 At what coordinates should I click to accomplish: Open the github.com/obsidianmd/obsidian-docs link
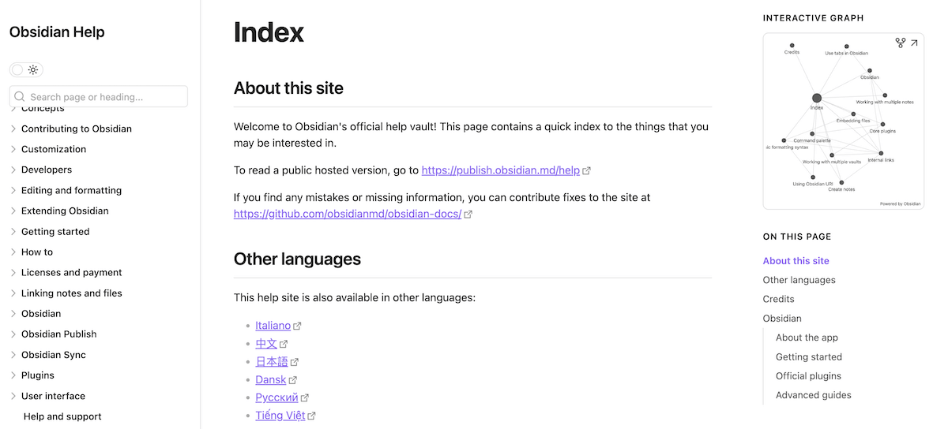point(347,214)
